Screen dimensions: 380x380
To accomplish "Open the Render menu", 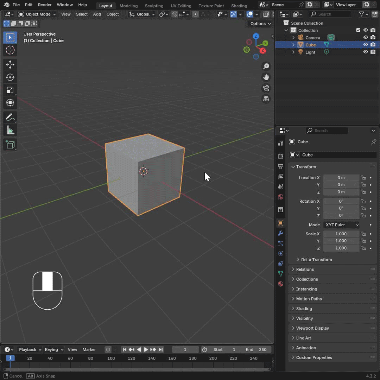I will [x=45, y=5].
